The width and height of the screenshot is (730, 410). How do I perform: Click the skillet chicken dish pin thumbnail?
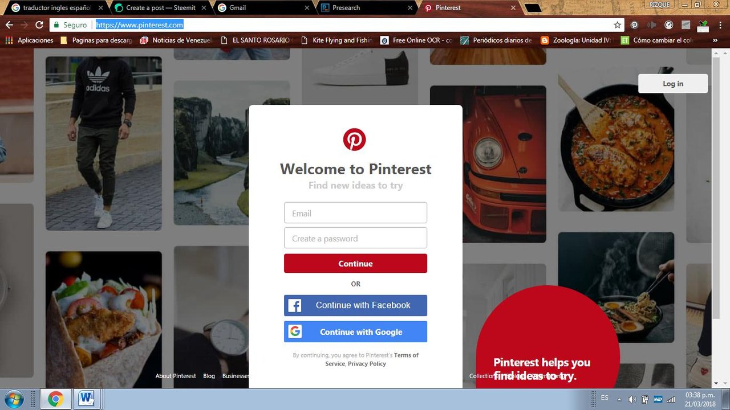[x=616, y=139]
